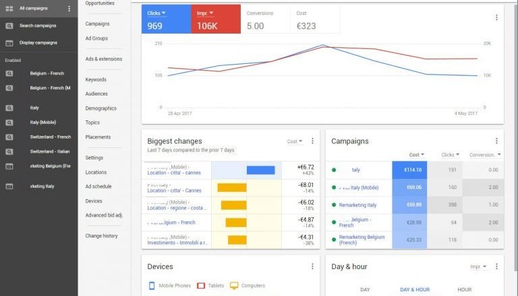Open the Devices page in menu
The image size is (518, 296).
click(x=94, y=201)
